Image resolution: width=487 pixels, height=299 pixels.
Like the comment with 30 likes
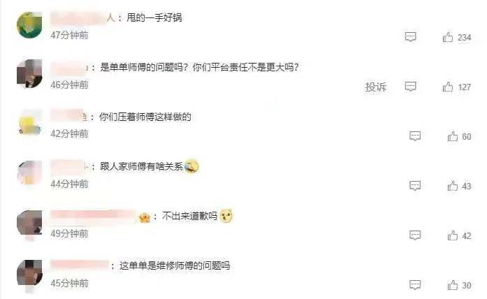[x=453, y=285]
